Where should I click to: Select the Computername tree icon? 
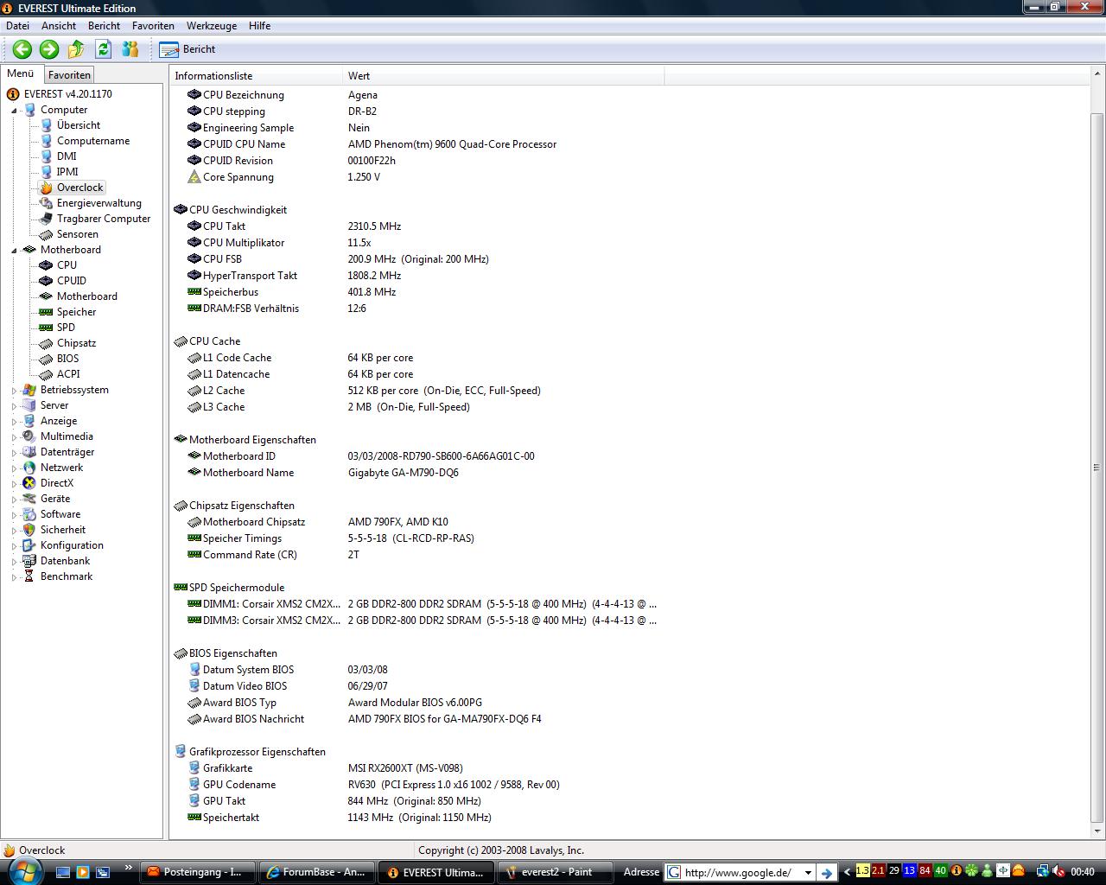pyautogui.click(x=46, y=141)
